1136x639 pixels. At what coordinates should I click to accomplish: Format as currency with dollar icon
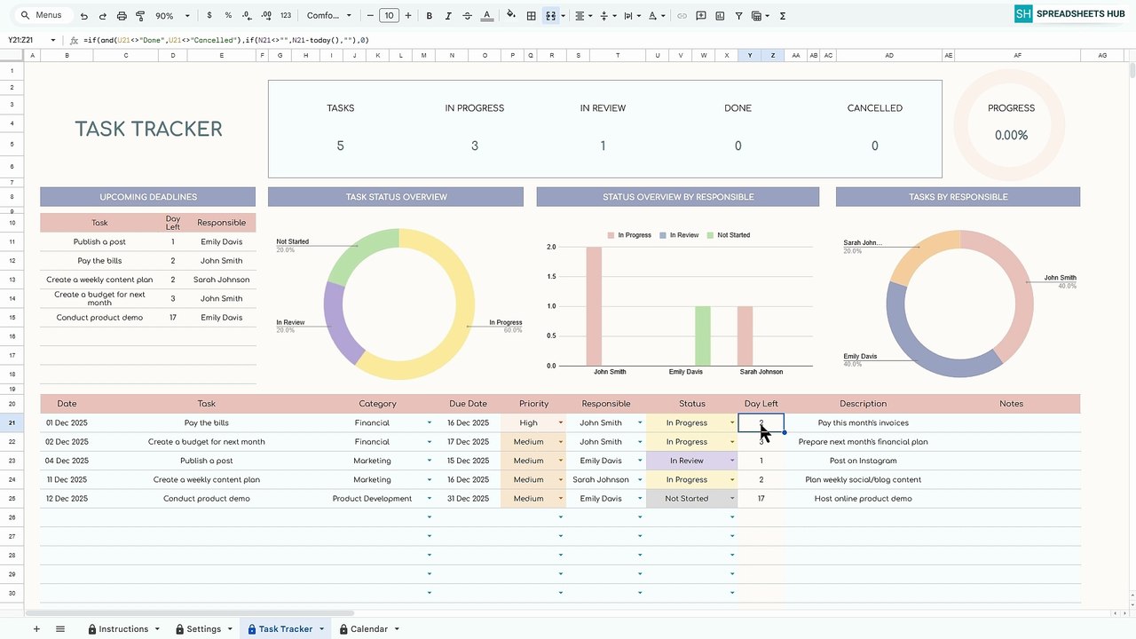click(209, 16)
